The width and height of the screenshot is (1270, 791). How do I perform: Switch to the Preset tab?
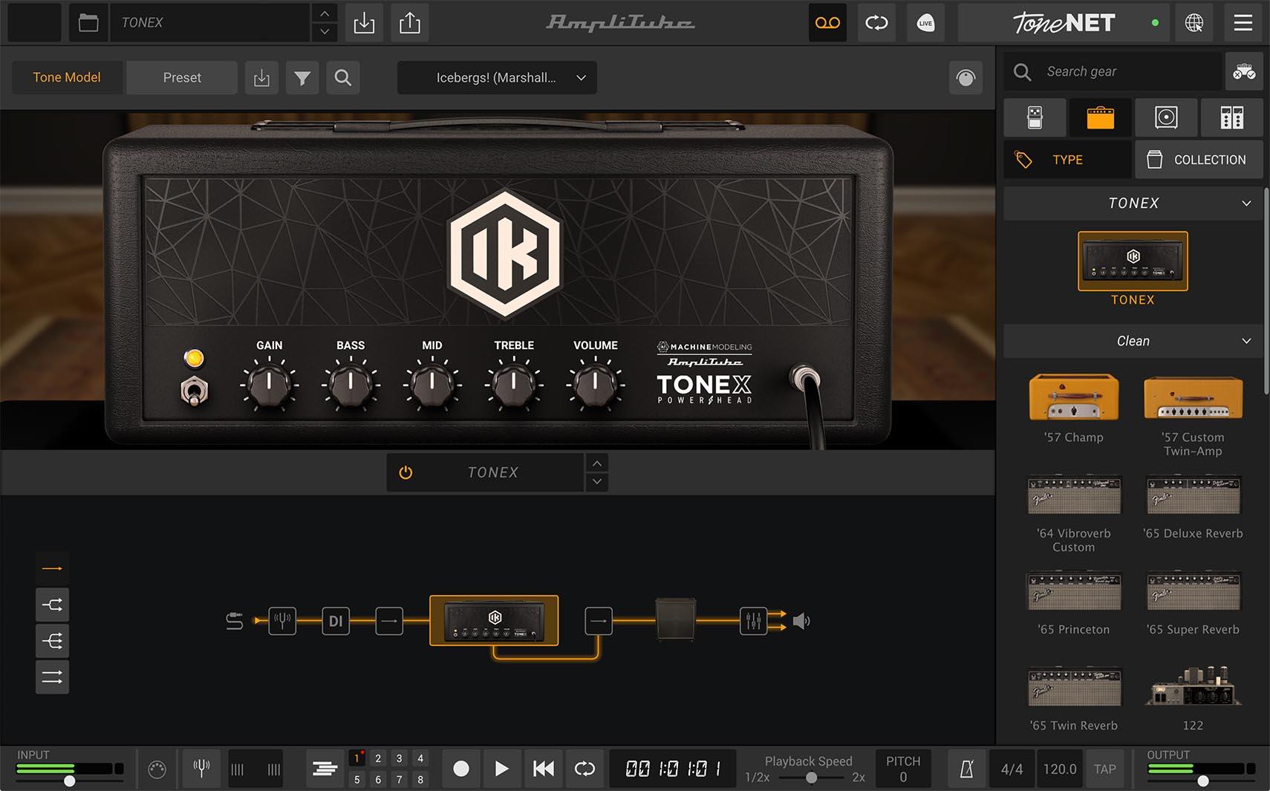[182, 78]
